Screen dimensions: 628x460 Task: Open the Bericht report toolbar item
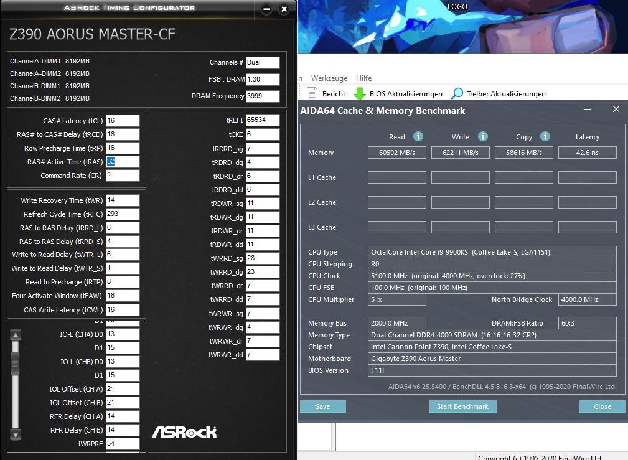(326, 94)
